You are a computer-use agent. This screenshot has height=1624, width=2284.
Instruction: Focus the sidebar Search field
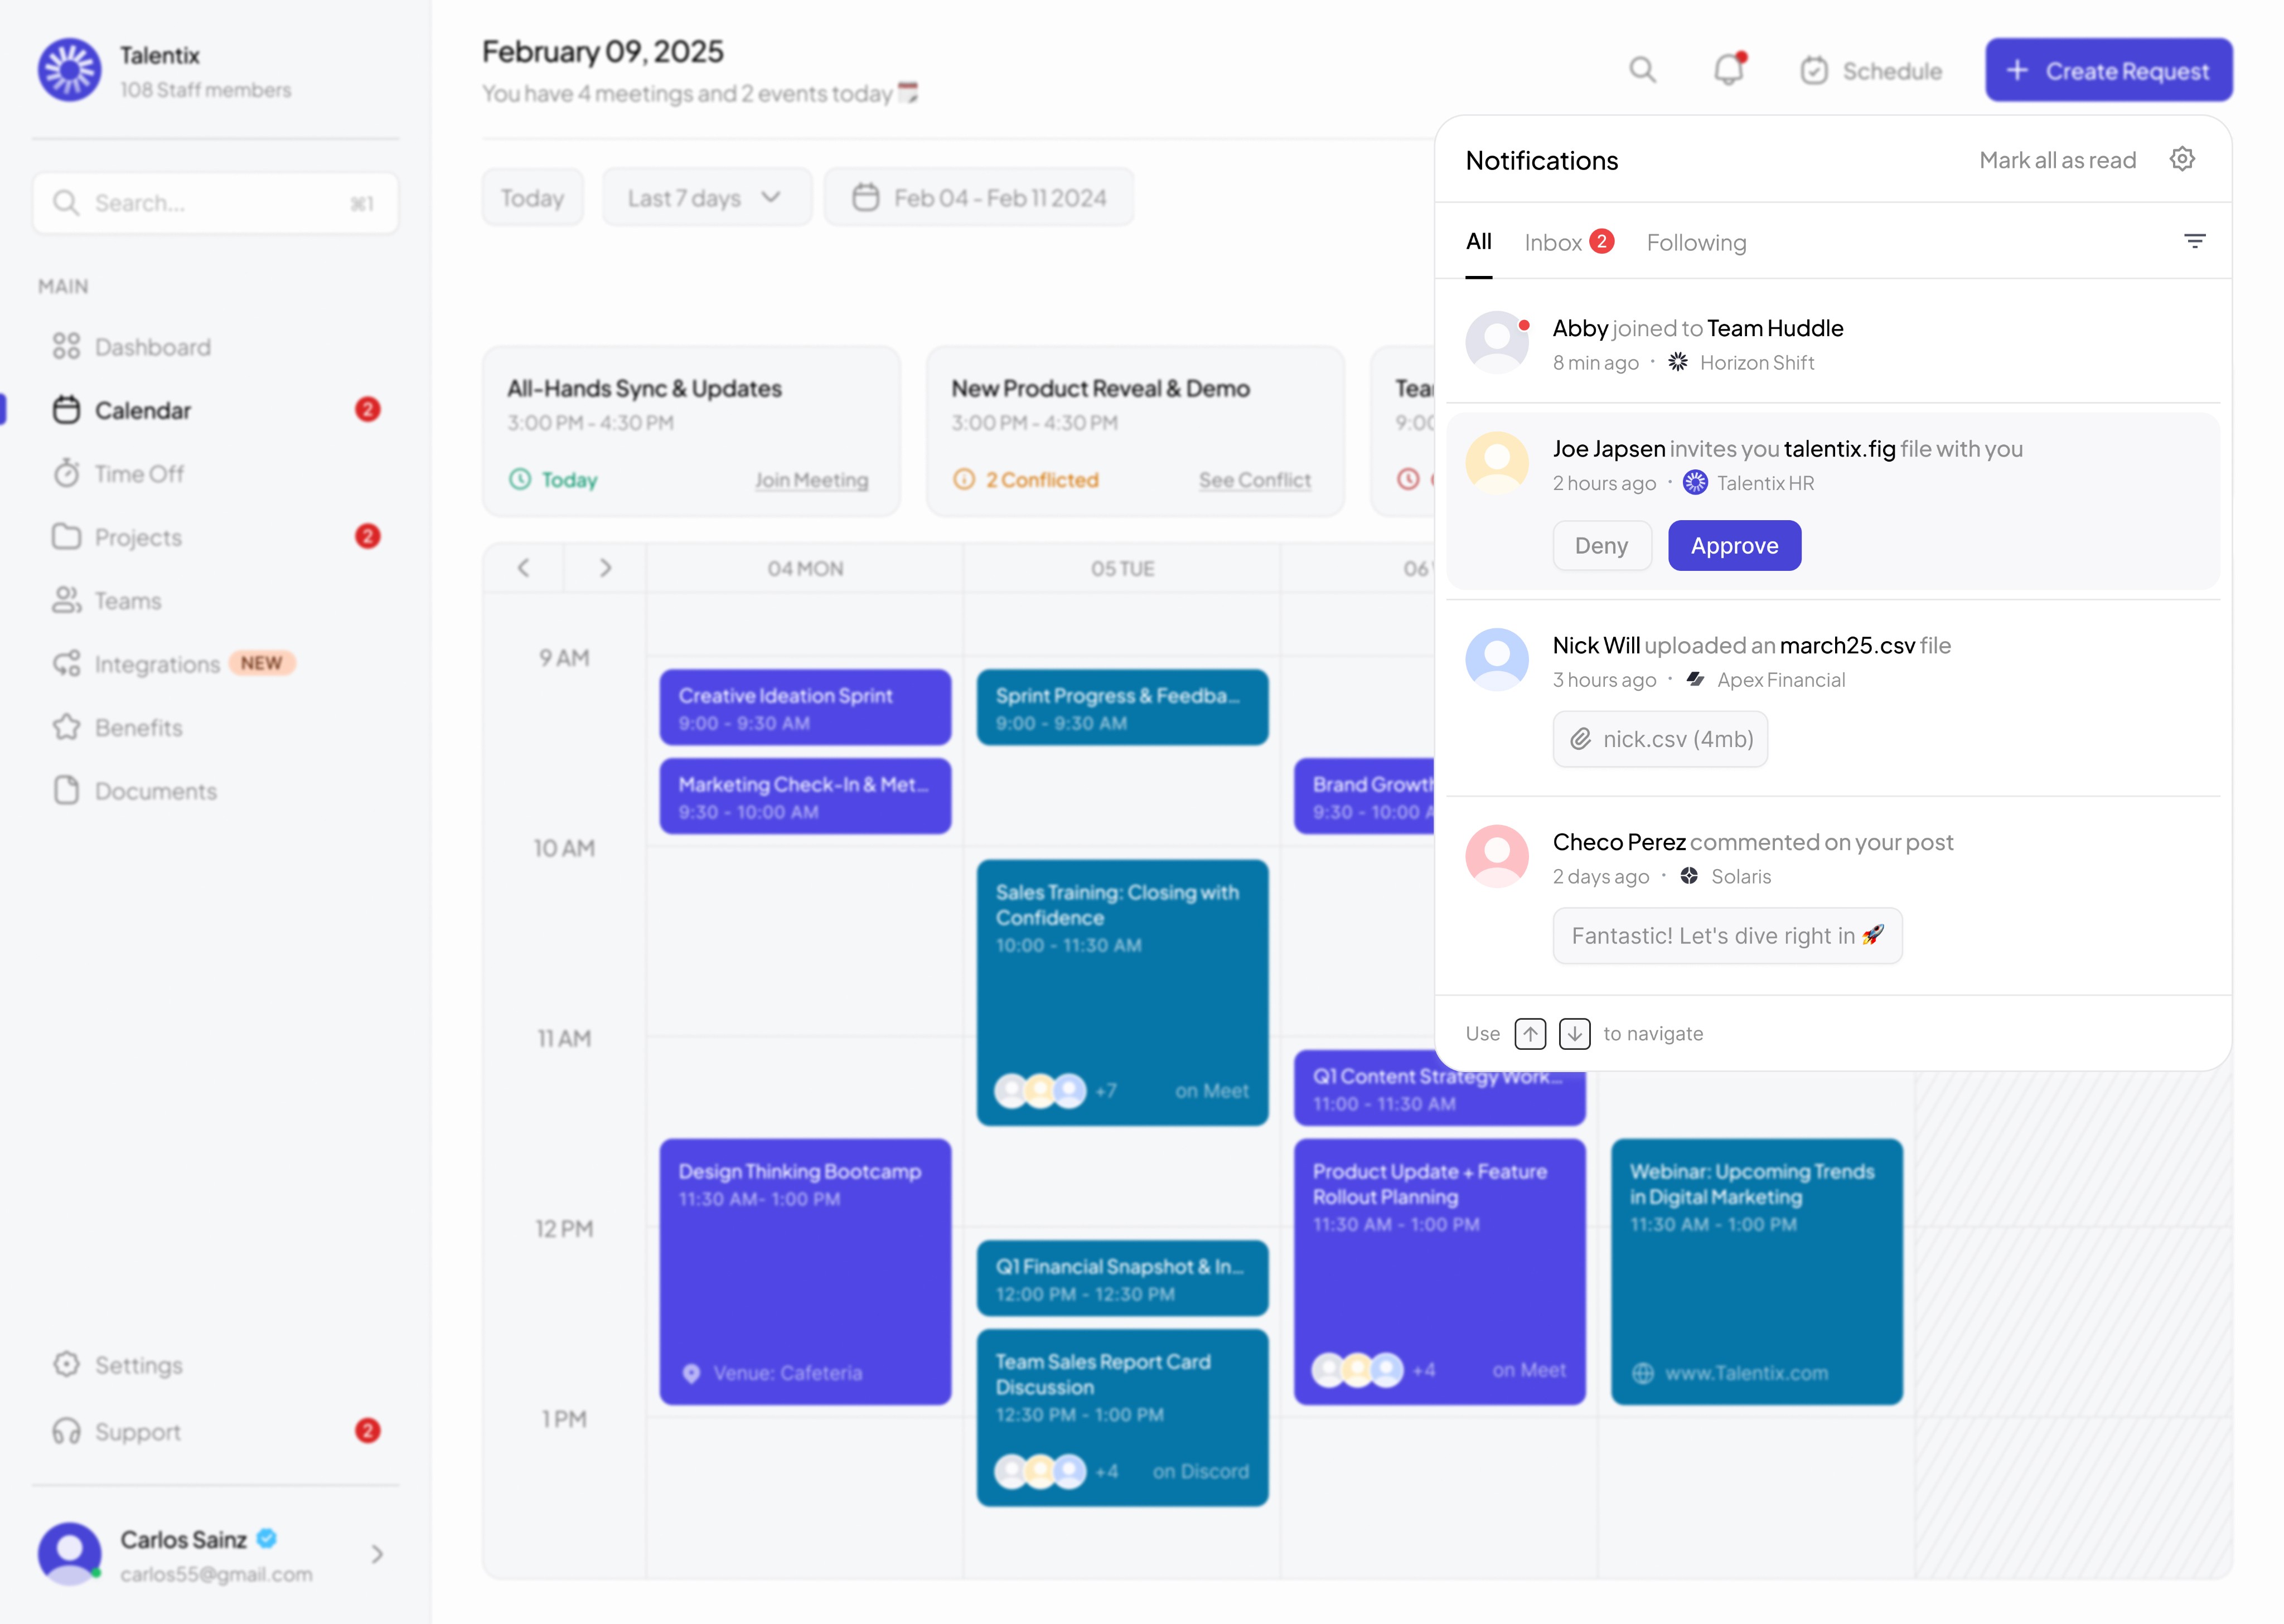pos(215,203)
